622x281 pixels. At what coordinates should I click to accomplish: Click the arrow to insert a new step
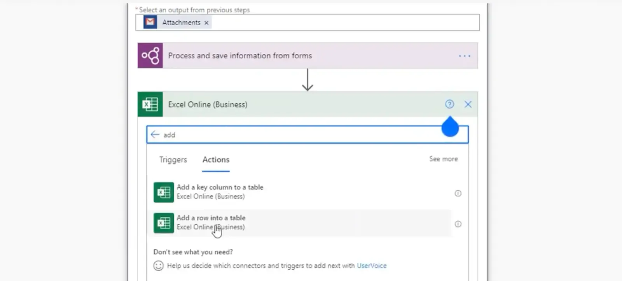(x=308, y=80)
